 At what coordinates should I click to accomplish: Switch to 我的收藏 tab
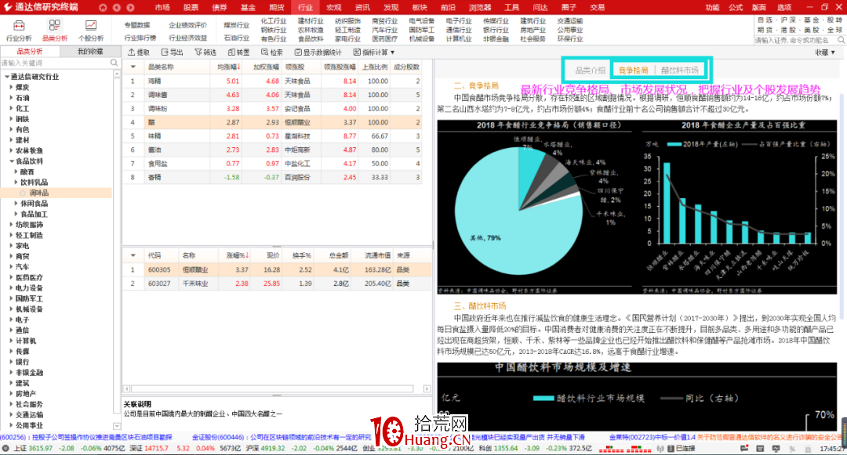pos(90,52)
